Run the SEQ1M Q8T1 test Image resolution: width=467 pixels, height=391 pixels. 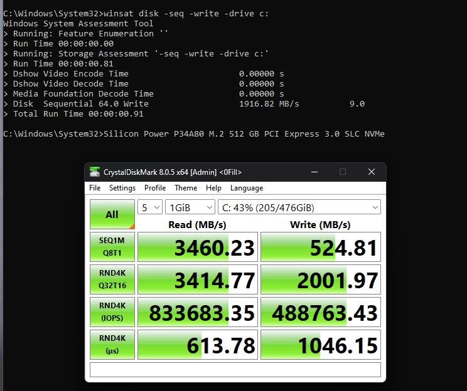(112, 247)
